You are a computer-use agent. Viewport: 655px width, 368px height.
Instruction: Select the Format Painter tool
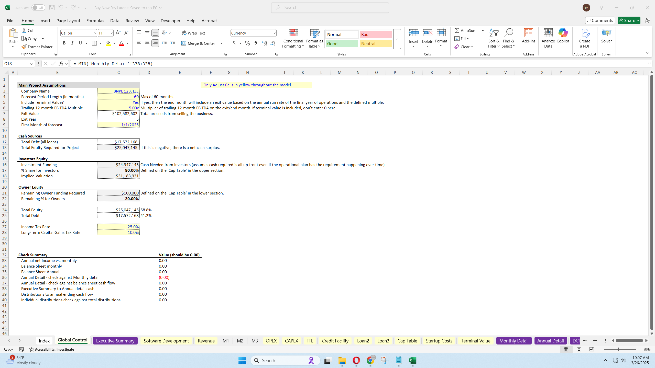tap(37, 47)
